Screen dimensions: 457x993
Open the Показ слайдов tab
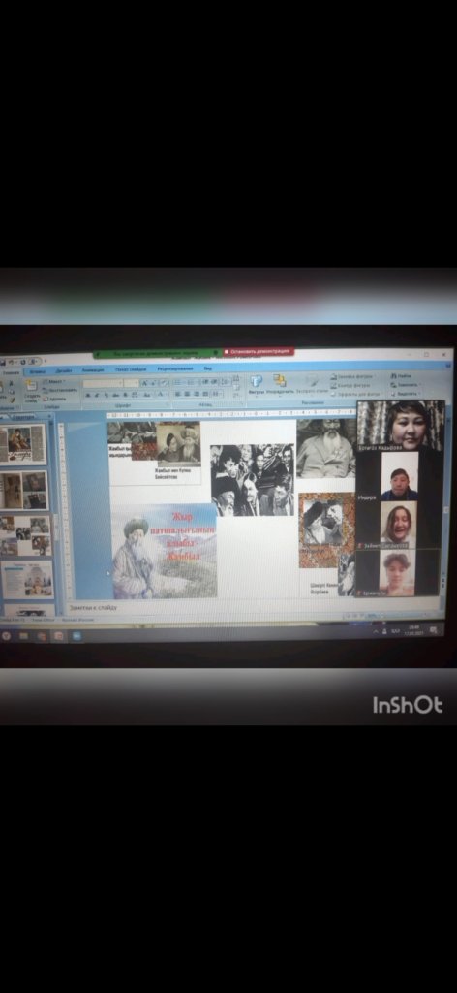pyautogui.click(x=127, y=369)
